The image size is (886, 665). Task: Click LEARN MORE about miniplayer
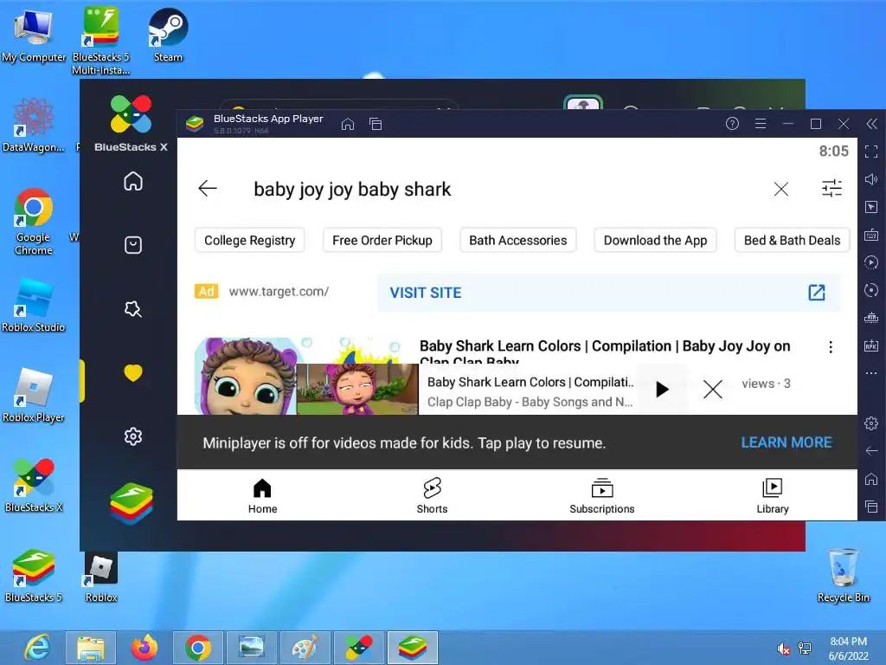tap(786, 442)
